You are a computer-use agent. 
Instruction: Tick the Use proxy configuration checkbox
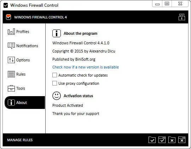[54, 83]
